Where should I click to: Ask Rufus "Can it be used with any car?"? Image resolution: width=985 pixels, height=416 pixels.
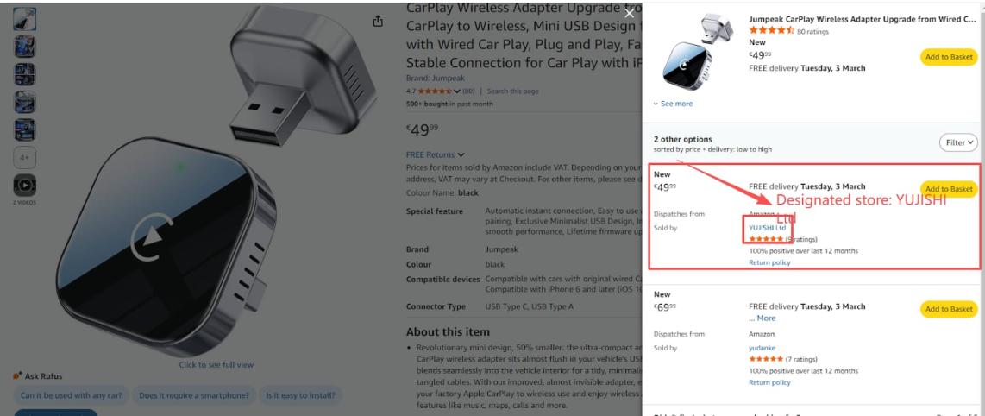pyautogui.click(x=71, y=395)
